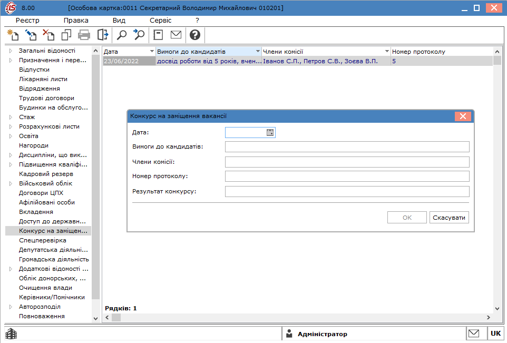Select Очищення влади in the tree
Image resolution: width=507 pixels, height=343 pixels.
click(46, 288)
